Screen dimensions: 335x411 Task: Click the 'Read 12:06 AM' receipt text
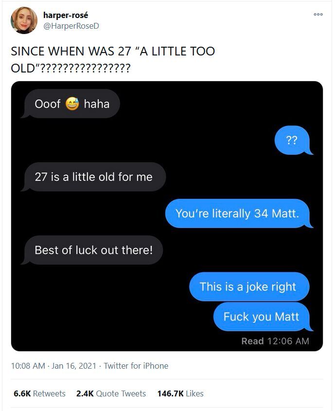pyautogui.click(x=275, y=341)
